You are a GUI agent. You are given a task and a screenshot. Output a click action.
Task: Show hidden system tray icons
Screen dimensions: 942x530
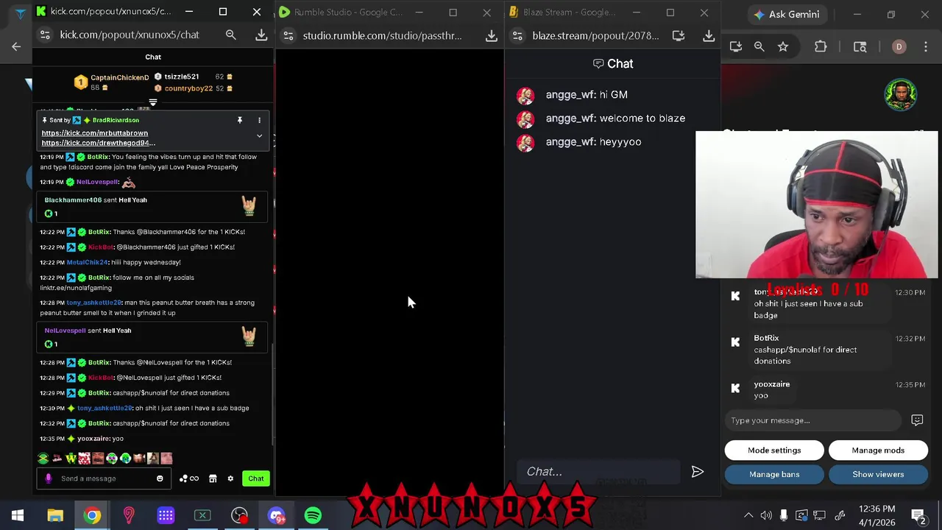click(x=748, y=515)
